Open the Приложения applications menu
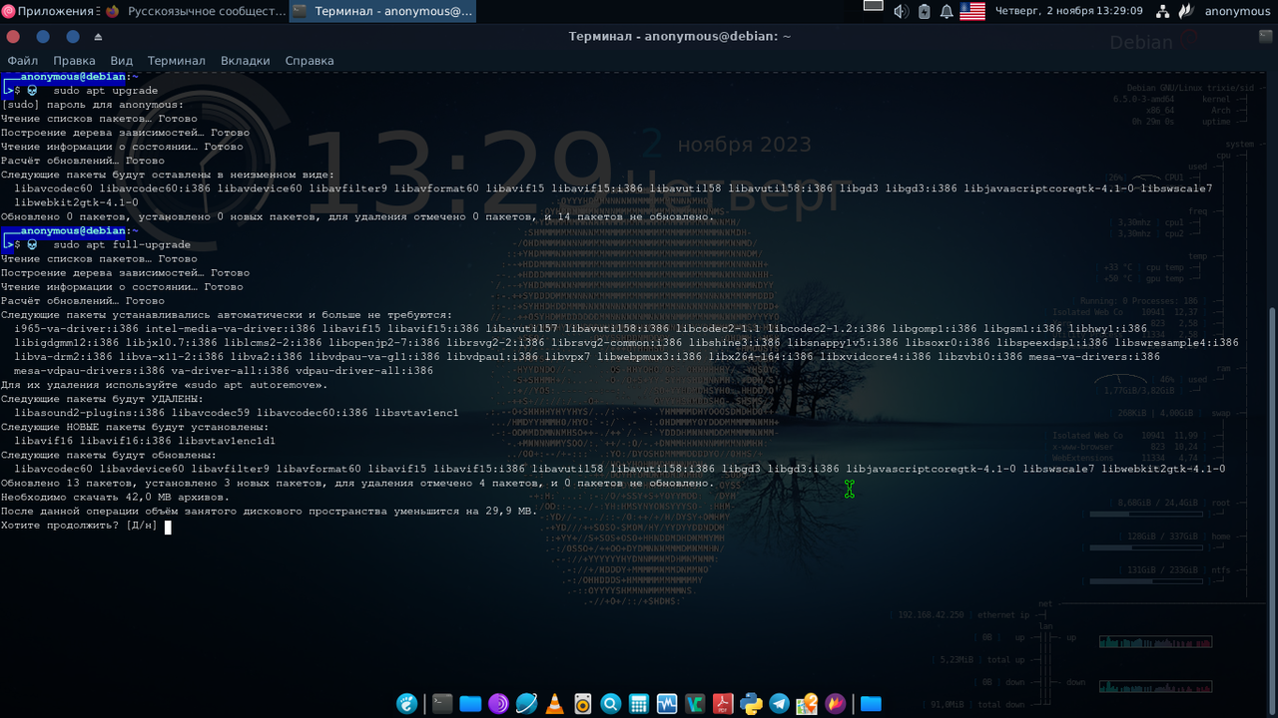 click(49, 11)
